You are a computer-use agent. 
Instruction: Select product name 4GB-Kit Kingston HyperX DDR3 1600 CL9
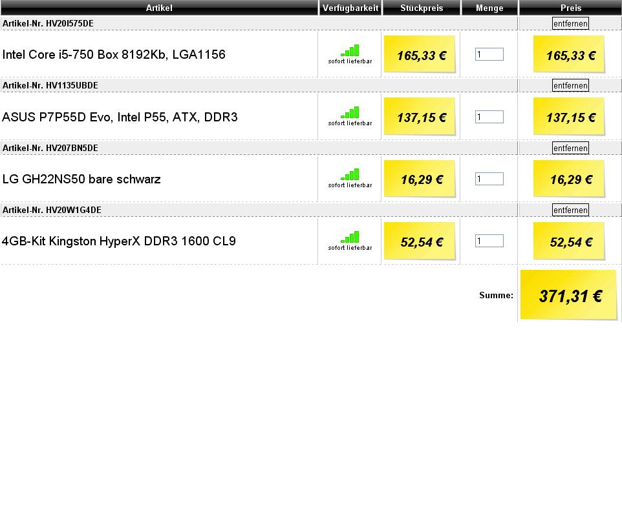[x=118, y=241]
